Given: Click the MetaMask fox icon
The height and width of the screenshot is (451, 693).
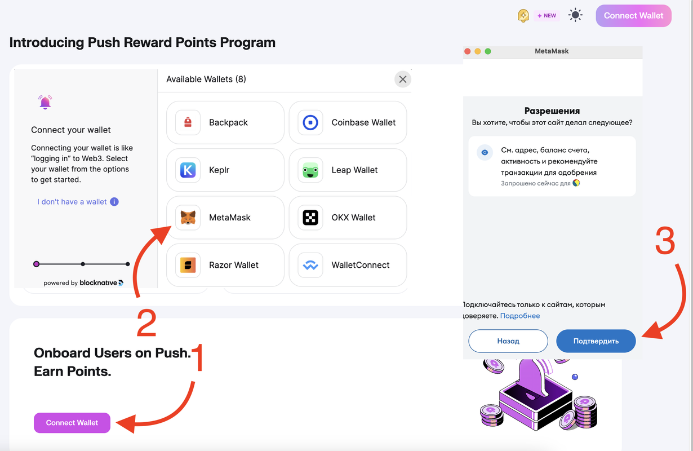Looking at the screenshot, I should (188, 218).
